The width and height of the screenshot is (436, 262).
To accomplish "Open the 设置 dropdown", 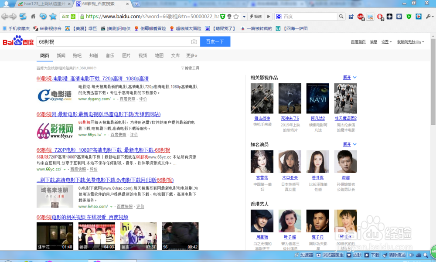I will click(x=386, y=42).
